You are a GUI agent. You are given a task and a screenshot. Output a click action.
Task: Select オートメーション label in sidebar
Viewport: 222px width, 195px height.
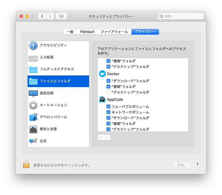(x=54, y=105)
